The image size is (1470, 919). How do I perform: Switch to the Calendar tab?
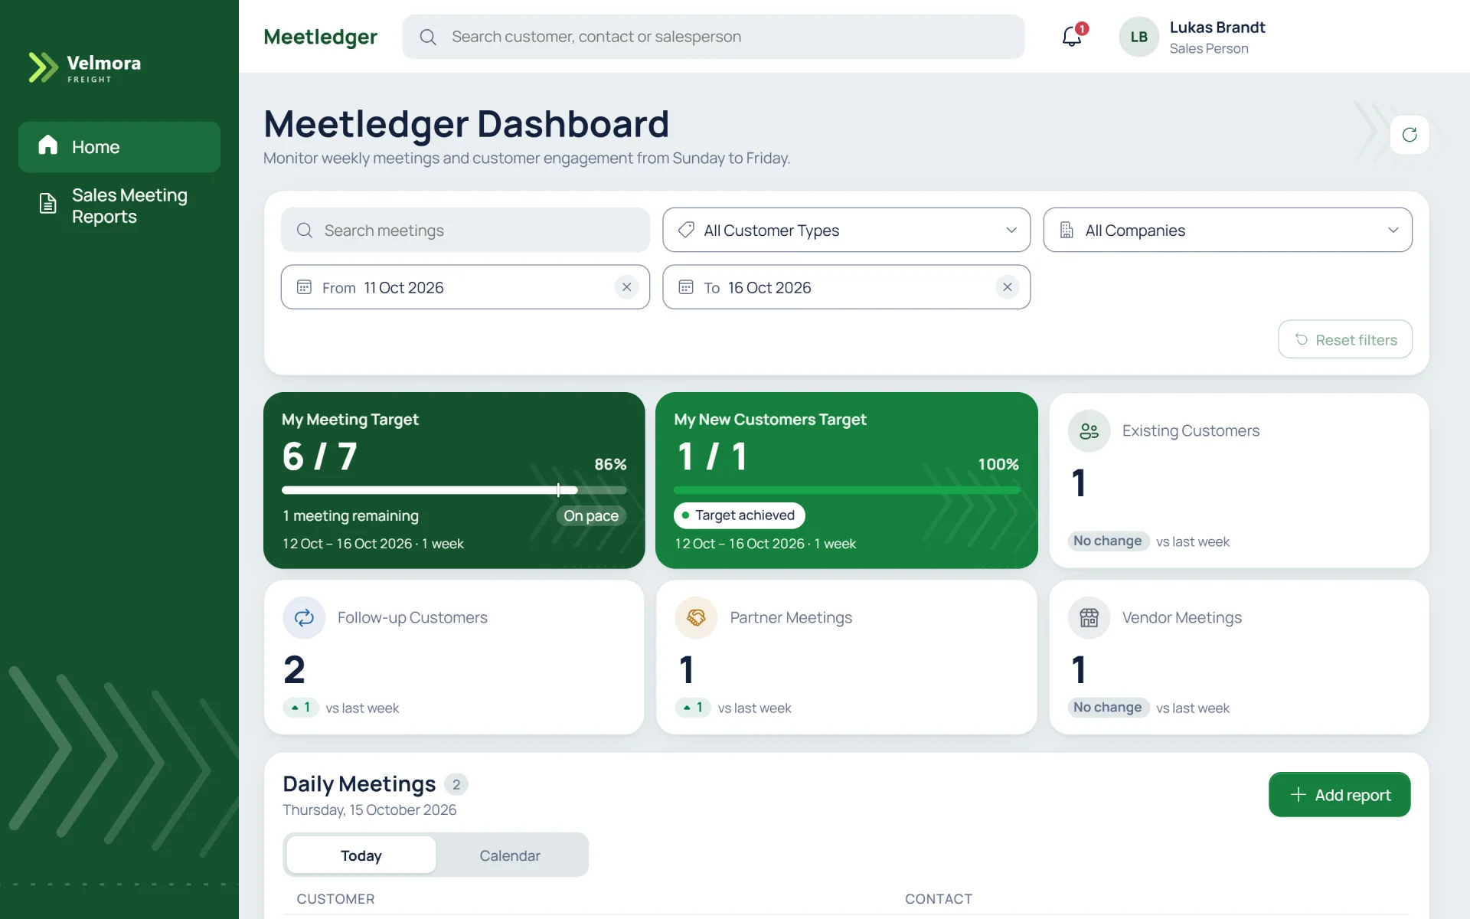510,855
